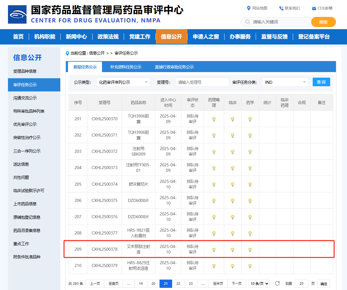Switch to 新报任务公示 tab
This screenshot has width=347, height=290.
pyautogui.click(x=85, y=67)
